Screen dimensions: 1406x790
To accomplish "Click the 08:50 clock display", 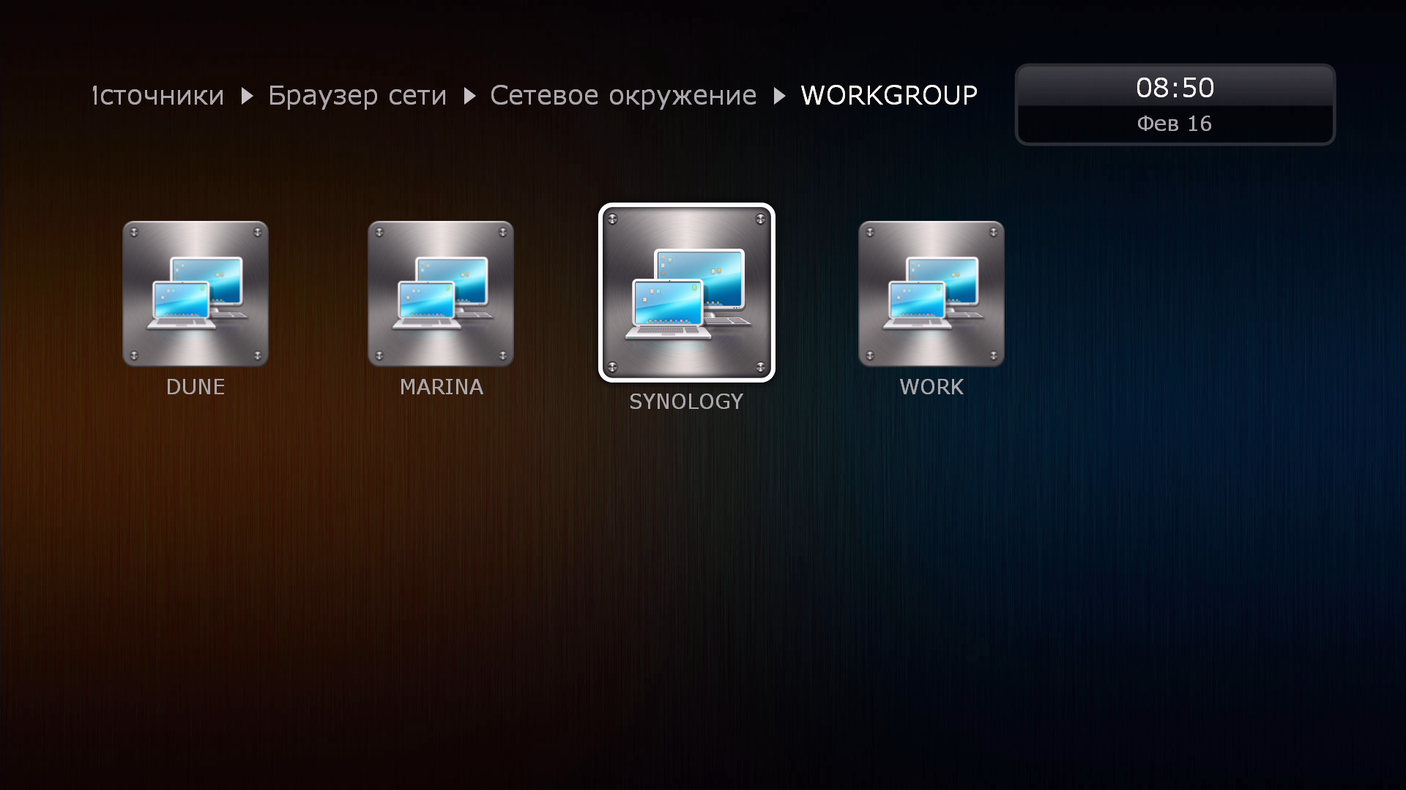I will pos(1175,88).
